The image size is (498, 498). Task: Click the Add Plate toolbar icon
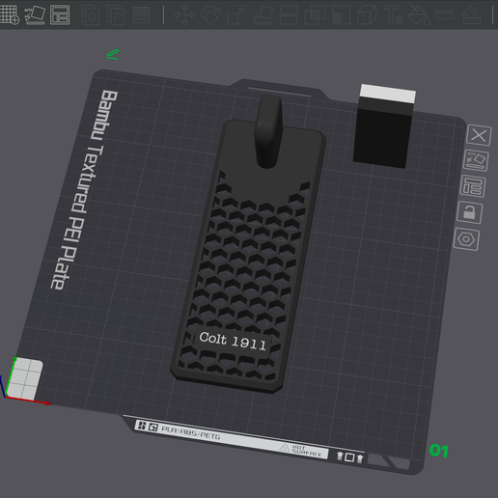click(x=10, y=14)
